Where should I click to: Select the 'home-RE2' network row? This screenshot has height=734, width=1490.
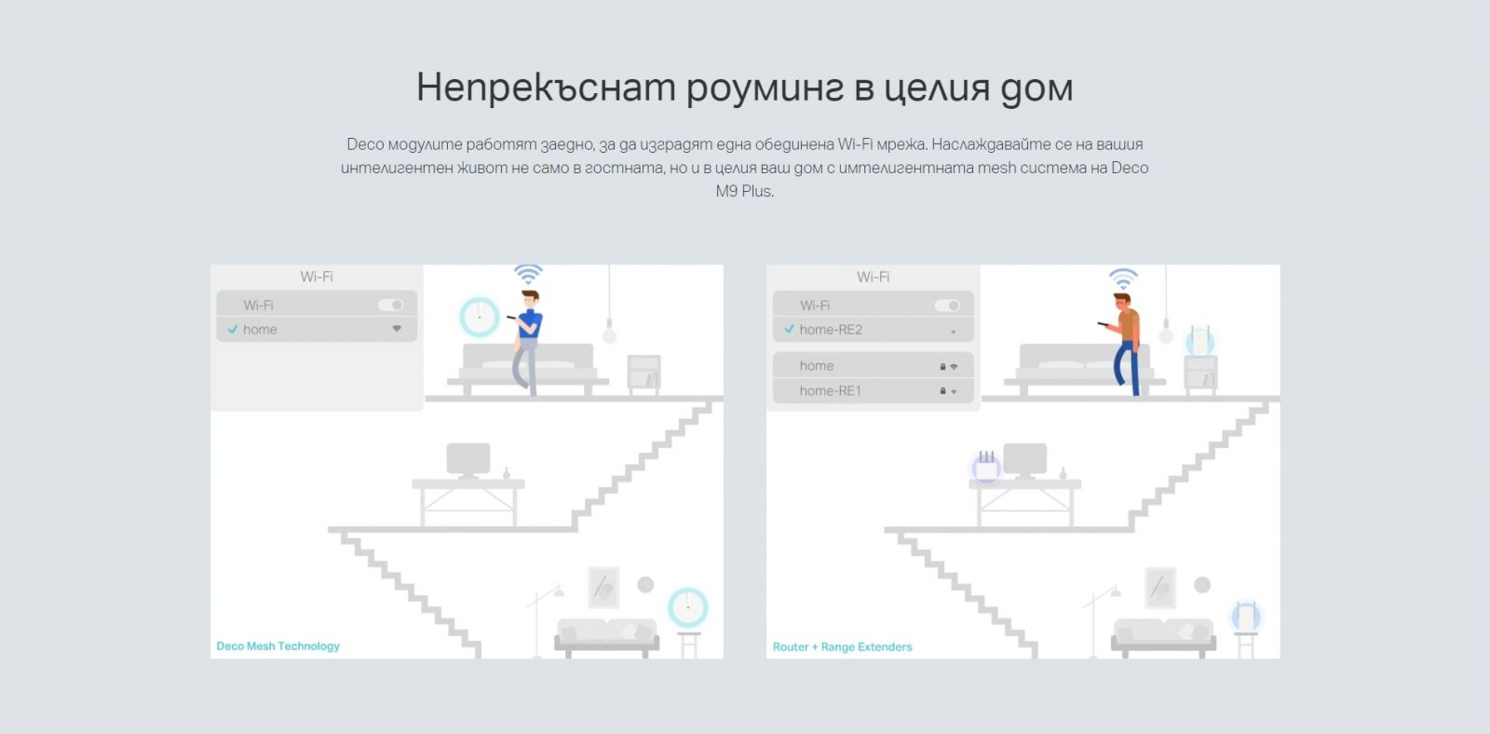(873, 330)
